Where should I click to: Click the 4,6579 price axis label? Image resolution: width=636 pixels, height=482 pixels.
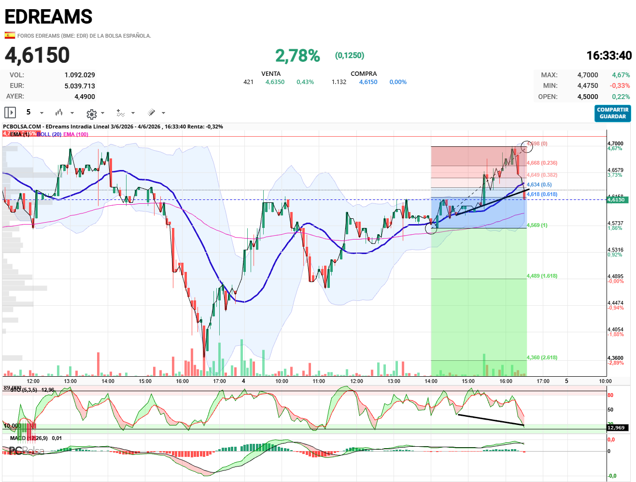pos(615,170)
